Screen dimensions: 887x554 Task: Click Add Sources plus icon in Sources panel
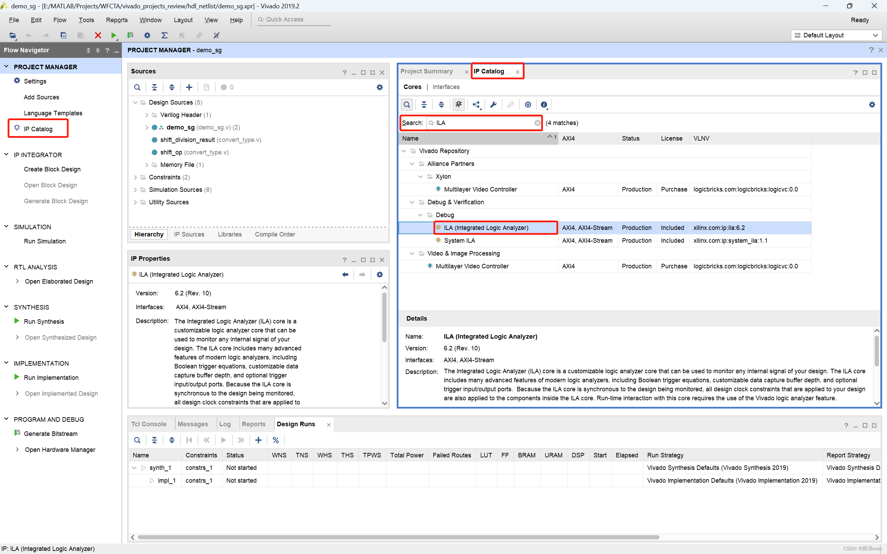coord(189,87)
